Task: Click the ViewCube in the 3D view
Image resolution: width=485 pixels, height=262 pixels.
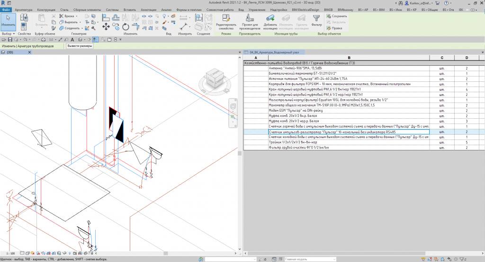Action: 215,79
